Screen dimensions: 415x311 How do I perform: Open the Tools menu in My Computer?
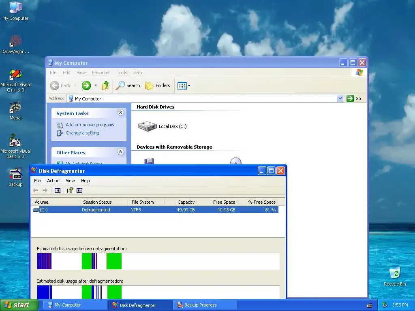(122, 72)
